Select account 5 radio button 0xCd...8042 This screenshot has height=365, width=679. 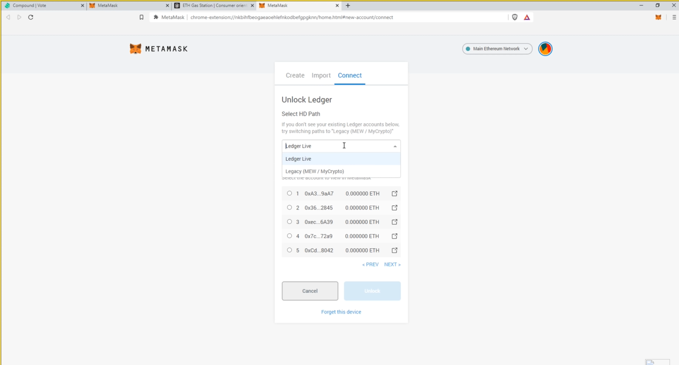tap(290, 250)
